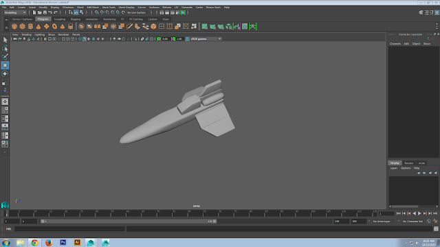Image resolution: width=440 pixels, height=247 pixels.
Task: Open the shelf options menu button
Action: click(6, 27)
